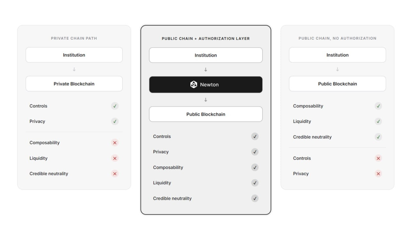Click the red X beside Public chain Privacy
This screenshot has width=409, height=230.
(x=378, y=174)
